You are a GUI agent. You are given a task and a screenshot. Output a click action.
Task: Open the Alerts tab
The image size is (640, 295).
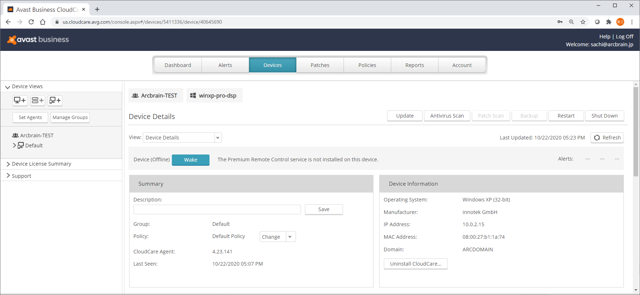coord(225,65)
